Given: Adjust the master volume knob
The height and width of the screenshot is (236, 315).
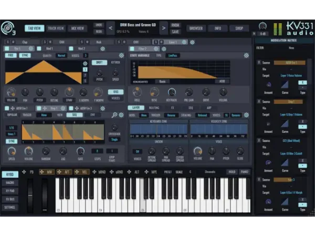Looking at the screenshot, I should coord(262,26).
